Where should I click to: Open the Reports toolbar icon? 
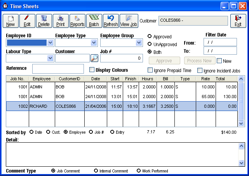77,21
